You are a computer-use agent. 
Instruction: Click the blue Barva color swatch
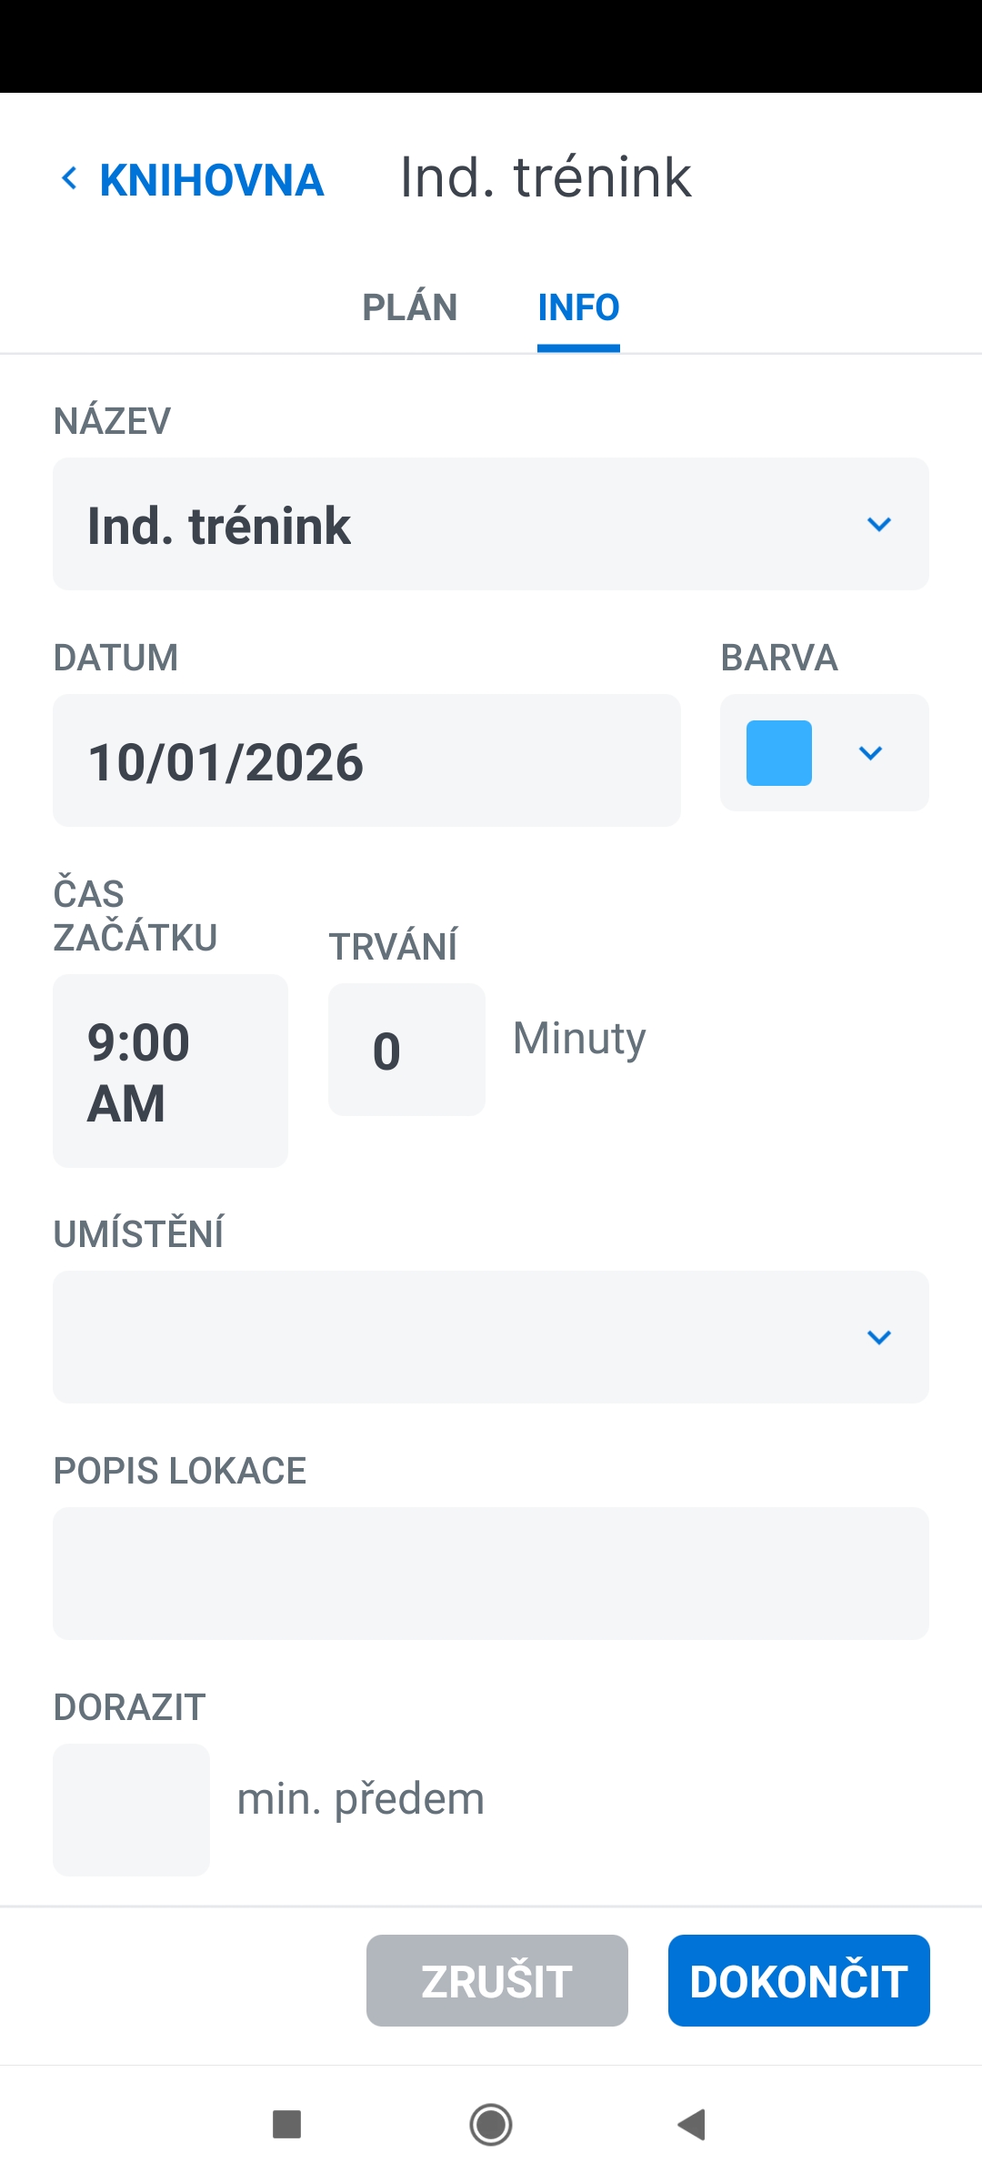(x=779, y=753)
